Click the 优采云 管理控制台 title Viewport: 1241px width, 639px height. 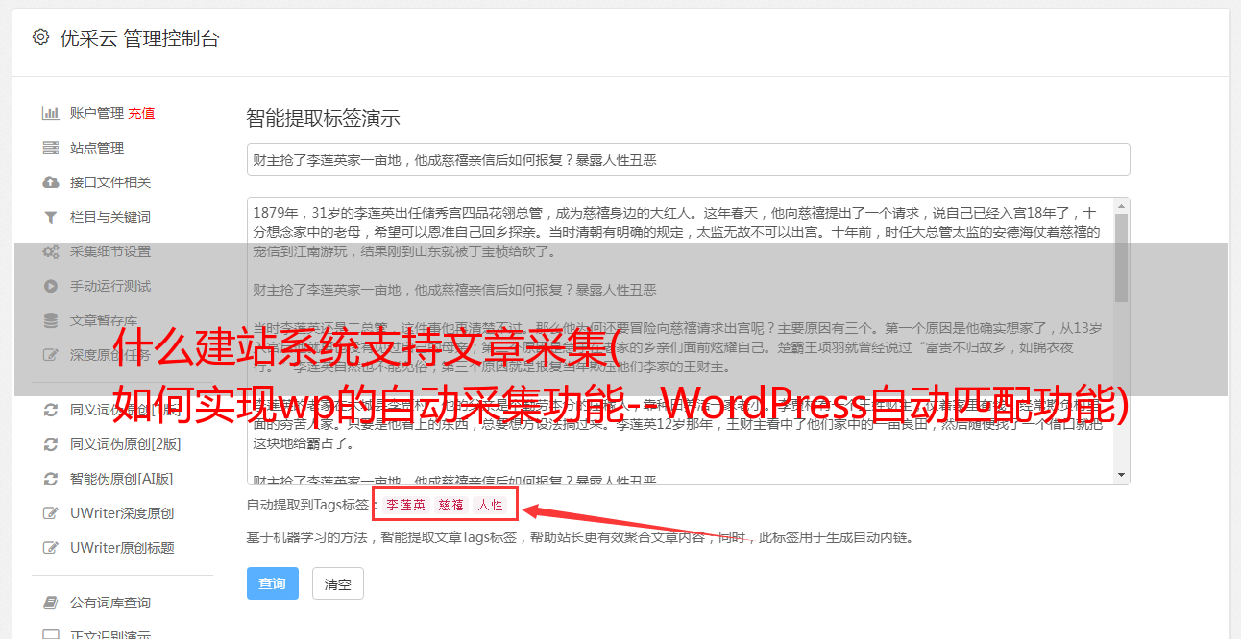[x=140, y=38]
